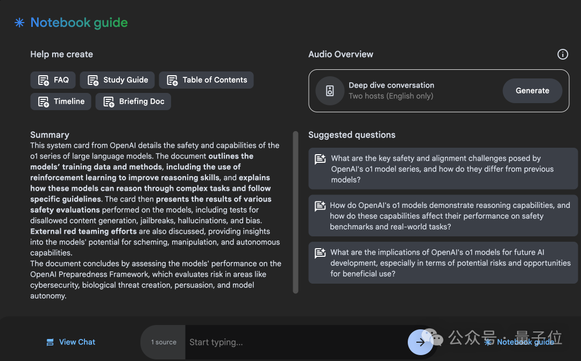Viewport: 581px width, 361px height.
Task: Generate the audio overview
Action: pyautogui.click(x=532, y=91)
